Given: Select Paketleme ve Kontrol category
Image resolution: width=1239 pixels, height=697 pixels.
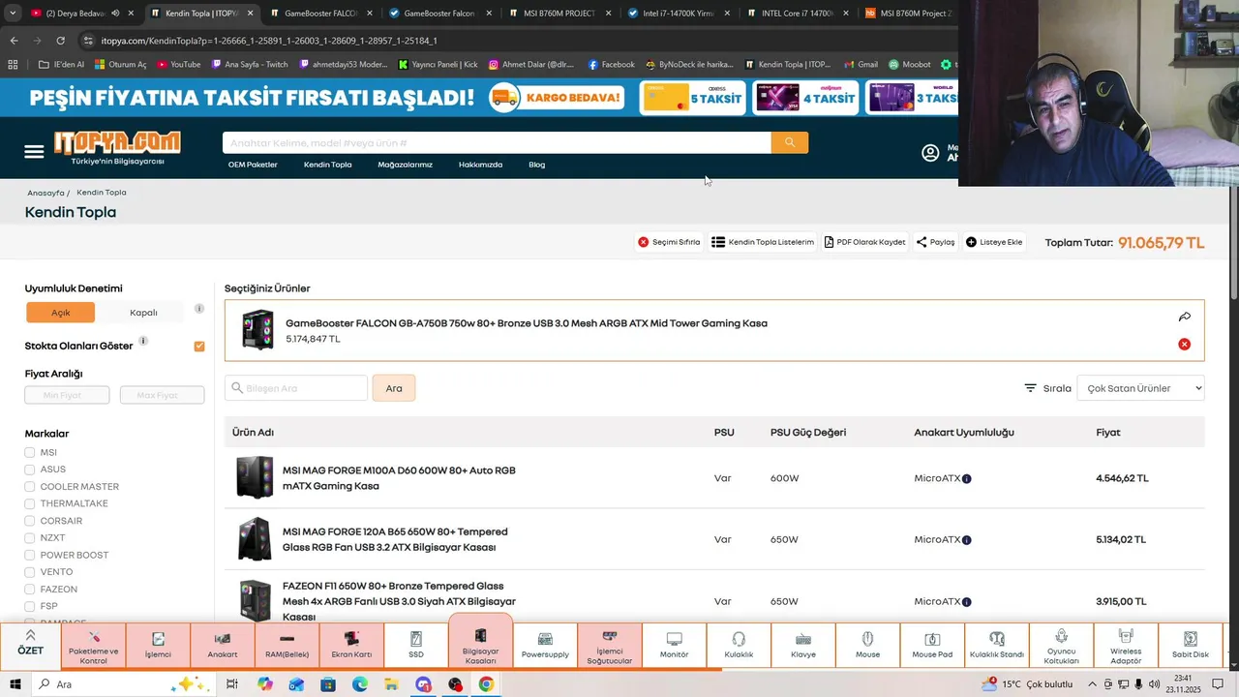Looking at the screenshot, I should pos(94,645).
